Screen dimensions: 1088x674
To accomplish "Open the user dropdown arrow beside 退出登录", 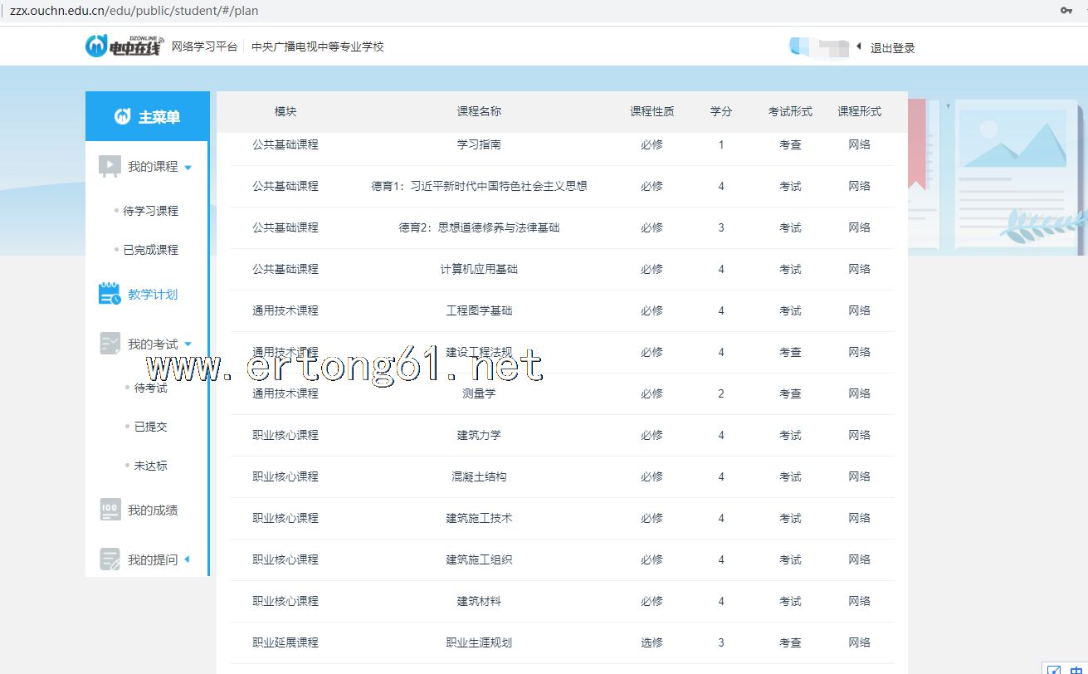I will 859,46.
